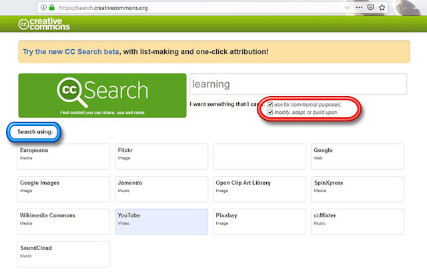Select the Open Clip Art Library source
The image size is (427, 278).
pyautogui.click(x=260, y=189)
